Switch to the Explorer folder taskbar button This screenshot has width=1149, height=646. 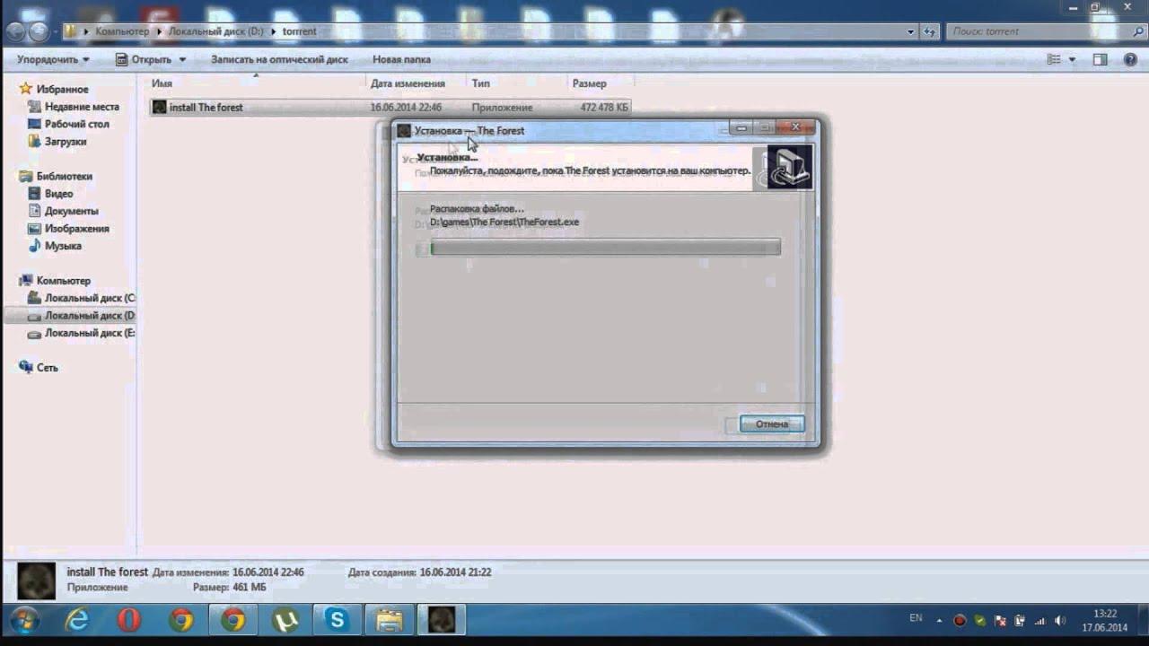390,619
